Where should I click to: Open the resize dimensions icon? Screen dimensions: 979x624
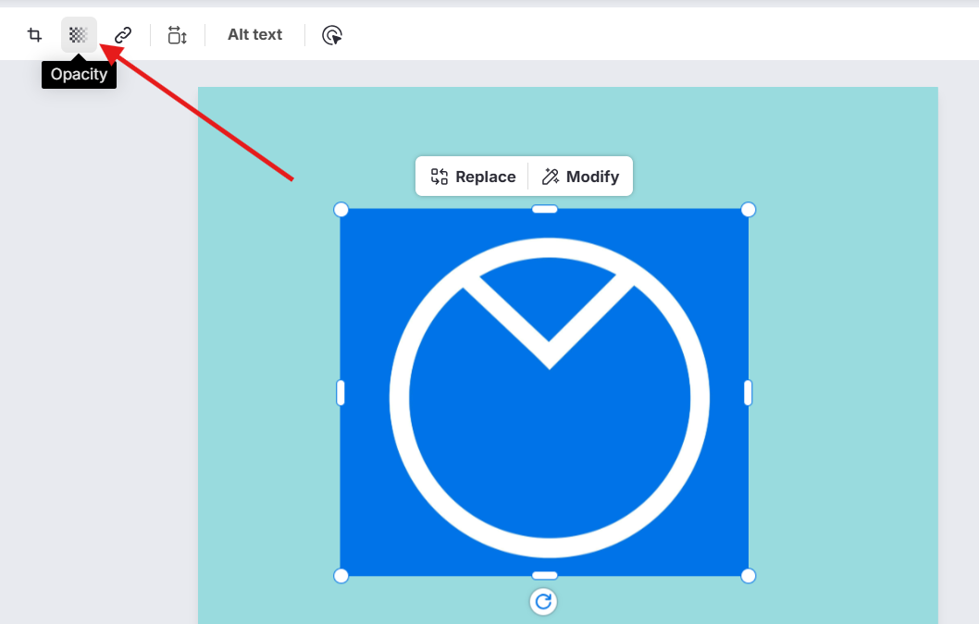coord(177,35)
